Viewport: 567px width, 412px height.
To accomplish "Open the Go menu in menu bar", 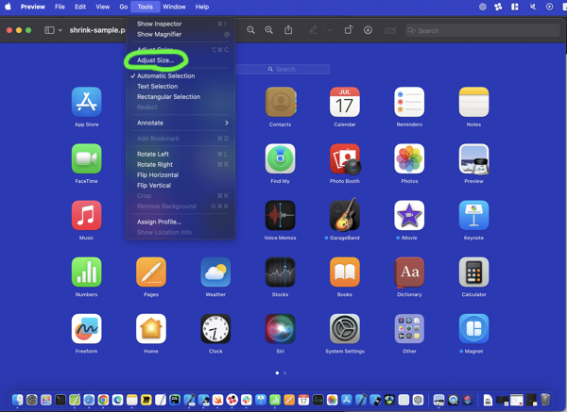I will point(123,7).
